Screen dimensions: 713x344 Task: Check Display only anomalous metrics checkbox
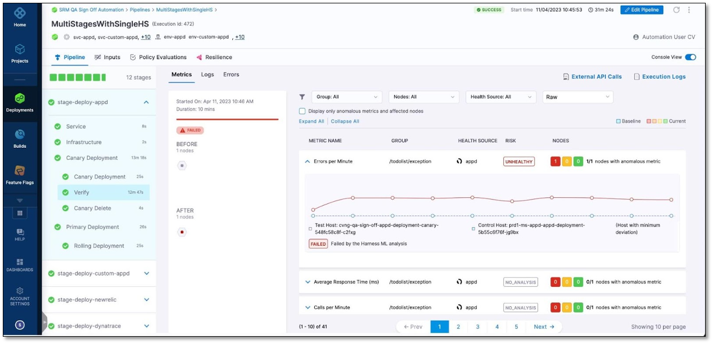coord(303,111)
